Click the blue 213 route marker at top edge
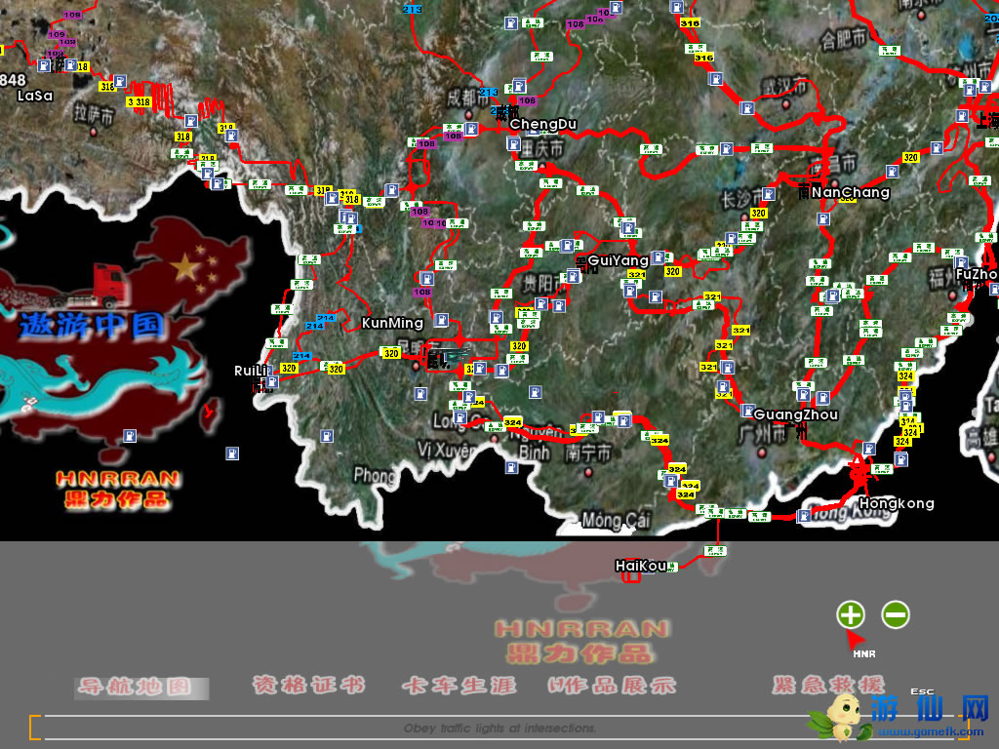The height and width of the screenshot is (749, 999). 413,9
